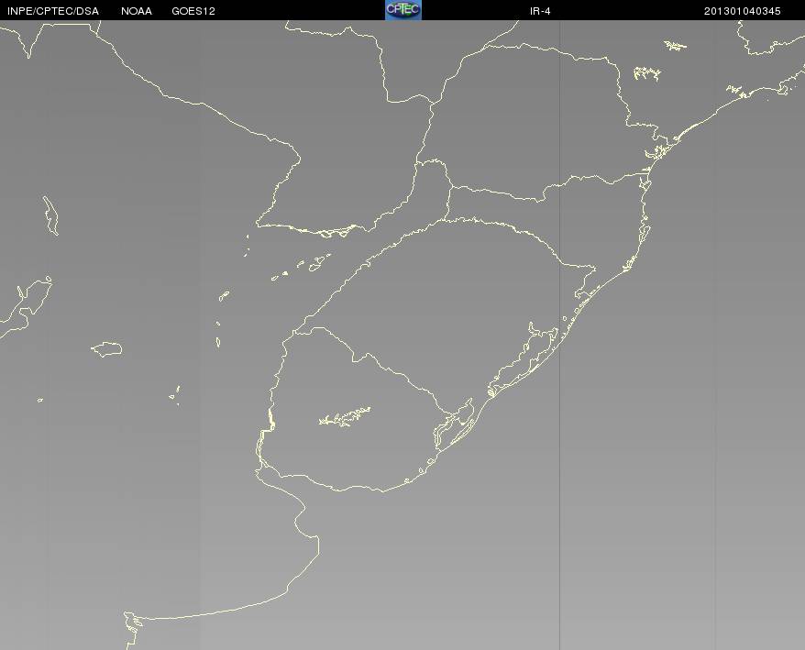Select the NOAA label in header
This screenshot has height=650, width=805.
(137, 11)
